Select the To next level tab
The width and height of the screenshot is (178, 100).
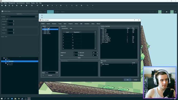[x=65, y=28]
